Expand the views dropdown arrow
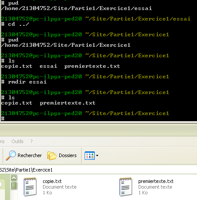The image size is (197, 200). 97,155
